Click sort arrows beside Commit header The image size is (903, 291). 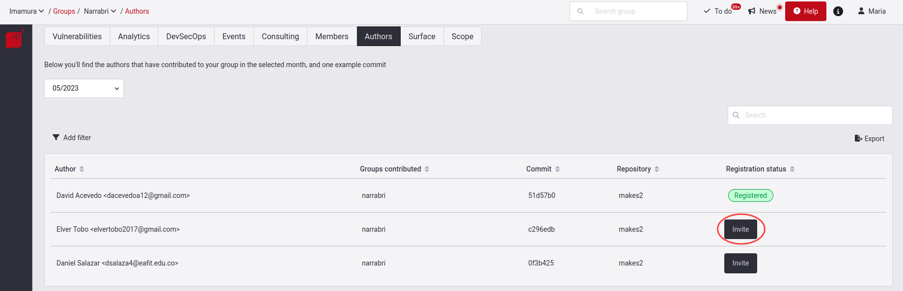557,169
